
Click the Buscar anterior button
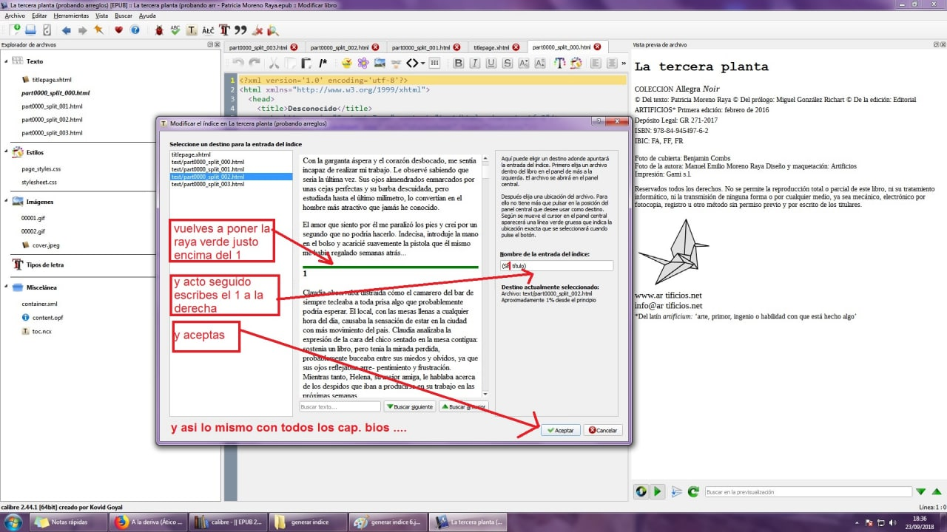point(463,406)
